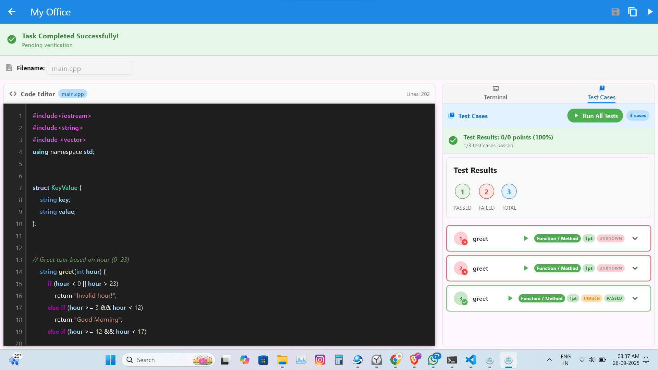The height and width of the screenshot is (370, 658).
Task: Expand the passed greet test details
Action: pos(635,298)
